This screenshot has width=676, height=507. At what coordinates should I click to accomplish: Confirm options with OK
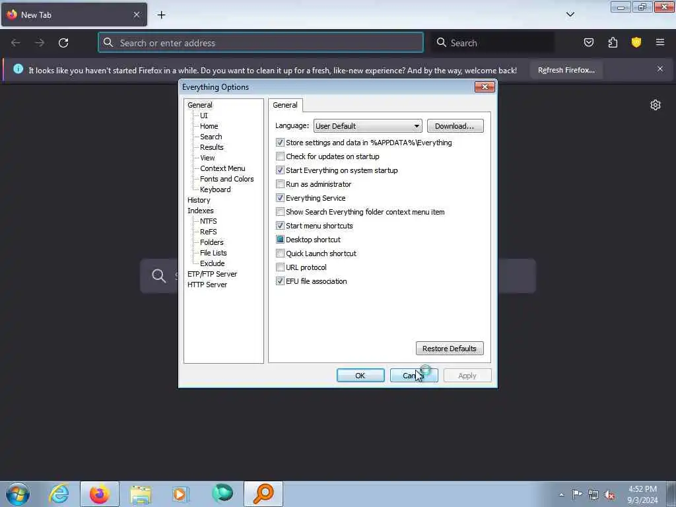tap(360, 376)
